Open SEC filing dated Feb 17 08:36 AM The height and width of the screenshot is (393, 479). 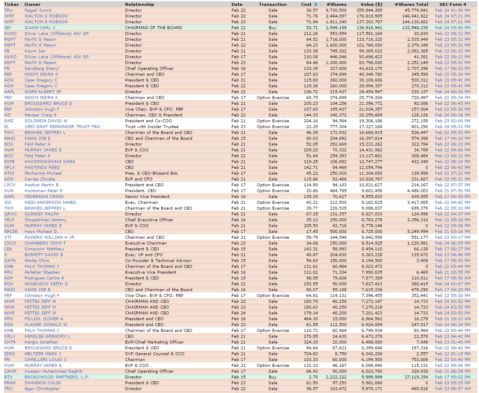(452, 278)
